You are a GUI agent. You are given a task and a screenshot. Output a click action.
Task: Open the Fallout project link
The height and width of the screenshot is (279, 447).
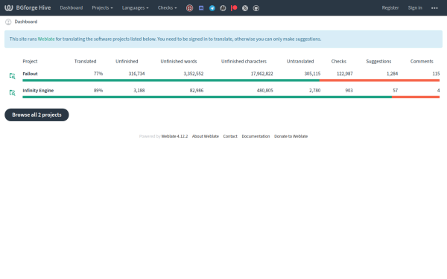[x=30, y=74]
